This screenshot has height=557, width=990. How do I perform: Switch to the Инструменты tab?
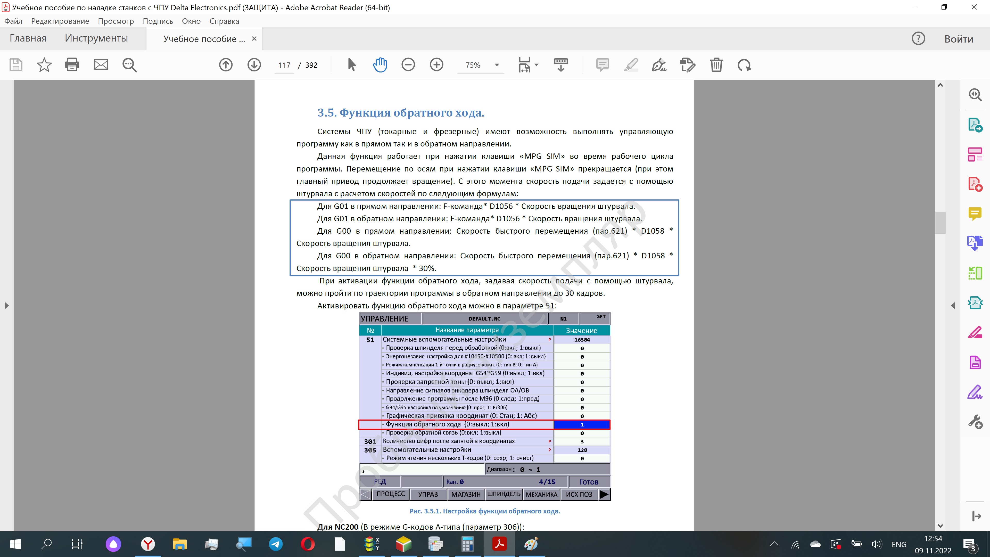pos(96,38)
